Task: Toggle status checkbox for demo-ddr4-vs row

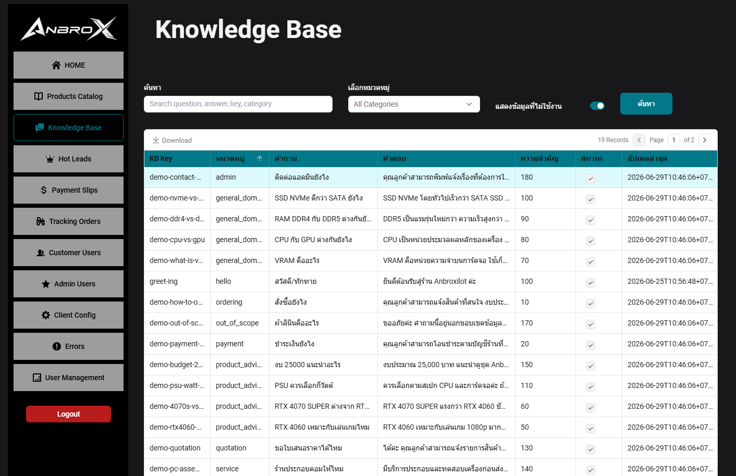Action: 591,220
